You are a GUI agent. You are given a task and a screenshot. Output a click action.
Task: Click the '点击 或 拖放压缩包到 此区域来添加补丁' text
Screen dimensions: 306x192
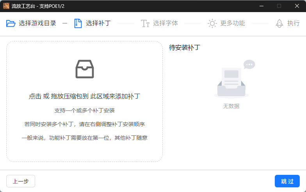84,96
